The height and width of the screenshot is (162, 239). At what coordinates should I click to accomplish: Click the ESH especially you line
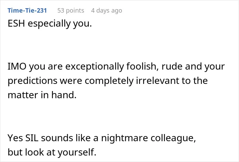click(x=50, y=24)
